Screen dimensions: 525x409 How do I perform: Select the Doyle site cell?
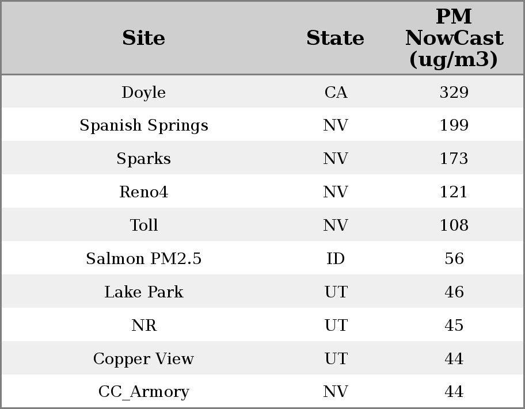[x=143, y=93]
